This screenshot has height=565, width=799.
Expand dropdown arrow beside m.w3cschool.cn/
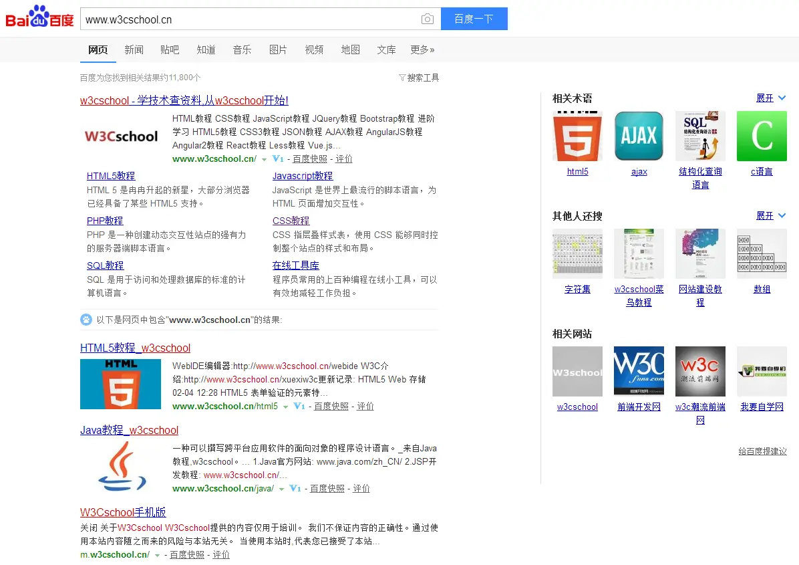click(158, 556)
